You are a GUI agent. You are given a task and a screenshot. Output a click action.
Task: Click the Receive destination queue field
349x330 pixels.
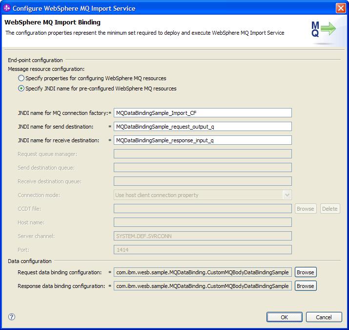(x=203, y=181)
